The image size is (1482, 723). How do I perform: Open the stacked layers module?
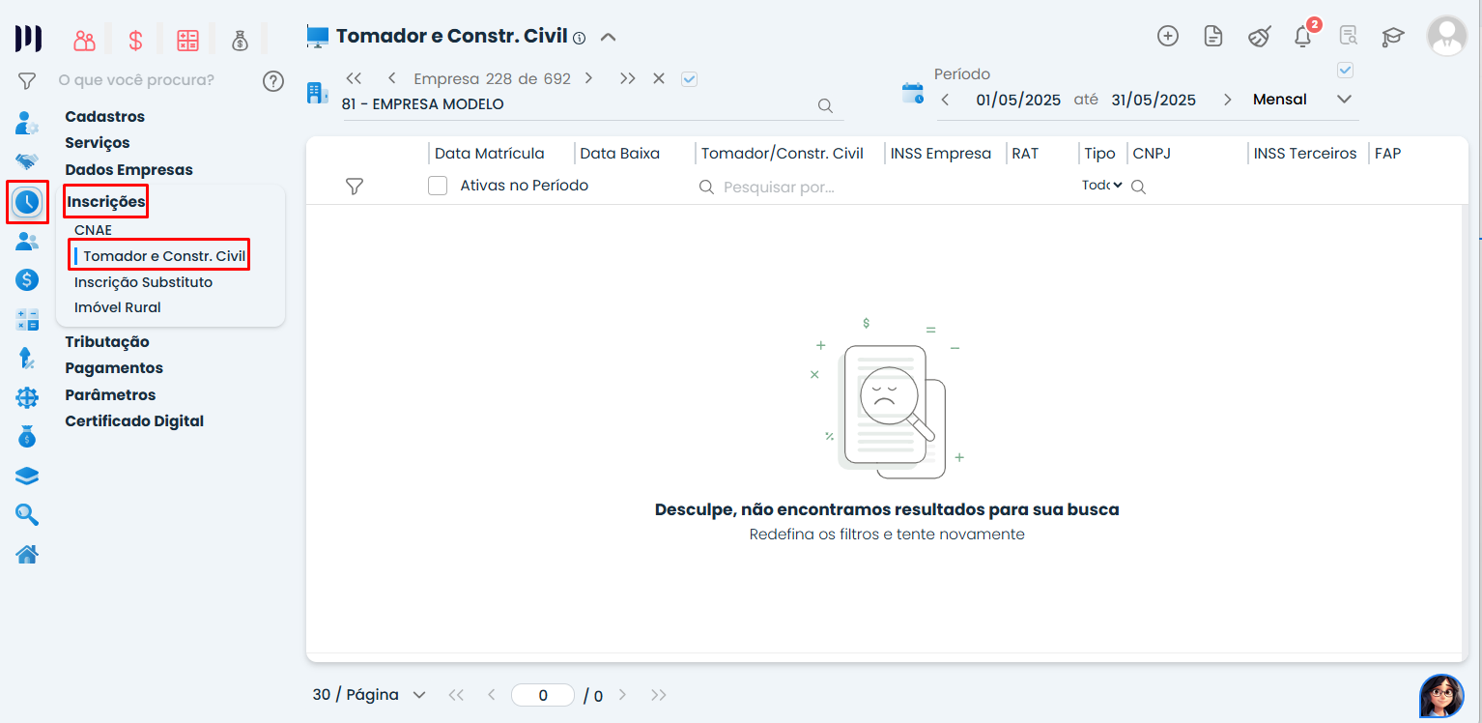[x=27, y=476]
